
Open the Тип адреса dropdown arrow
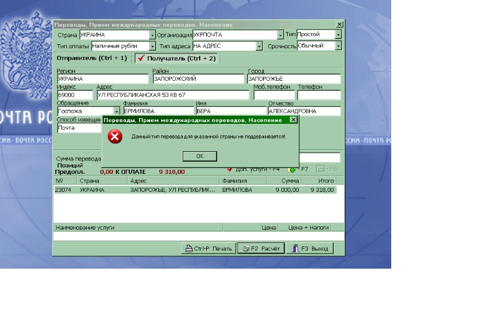click(259, 46)
